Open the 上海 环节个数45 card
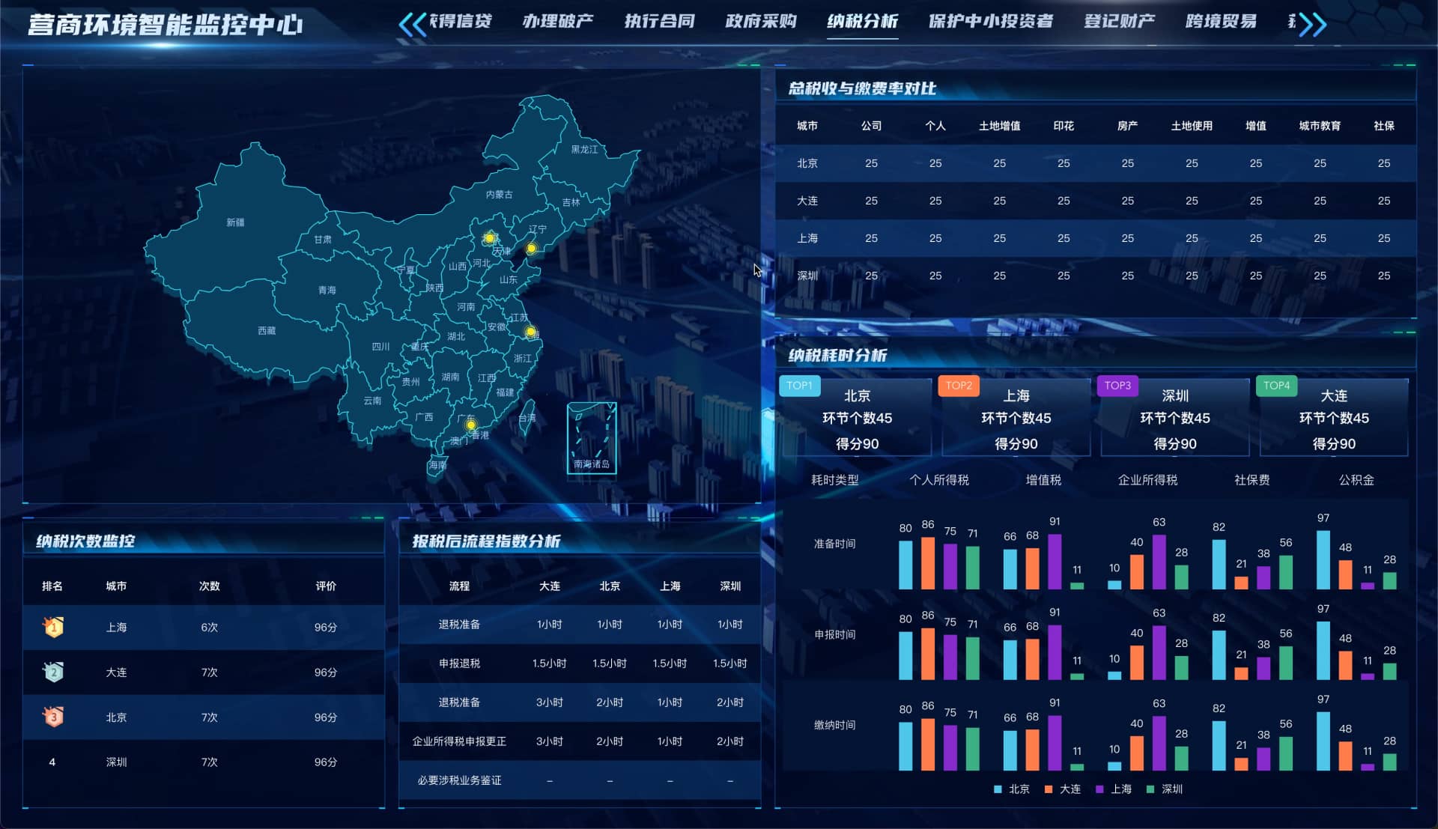 [x=1016, y=418]
